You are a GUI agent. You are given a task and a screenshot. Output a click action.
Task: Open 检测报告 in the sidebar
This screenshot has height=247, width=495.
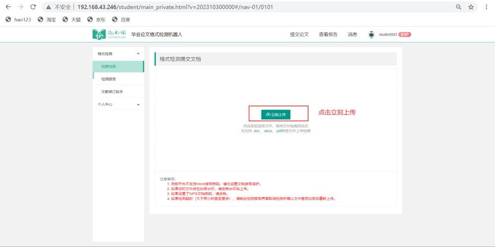(x=109, y=79)
